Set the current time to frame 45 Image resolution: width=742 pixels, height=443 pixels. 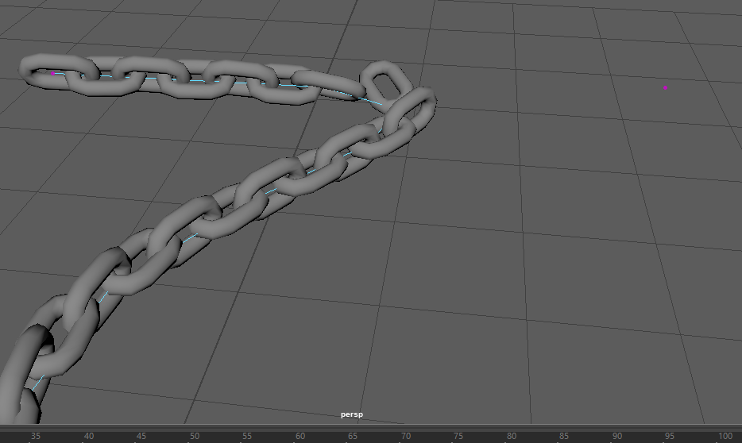coord(141,436)
